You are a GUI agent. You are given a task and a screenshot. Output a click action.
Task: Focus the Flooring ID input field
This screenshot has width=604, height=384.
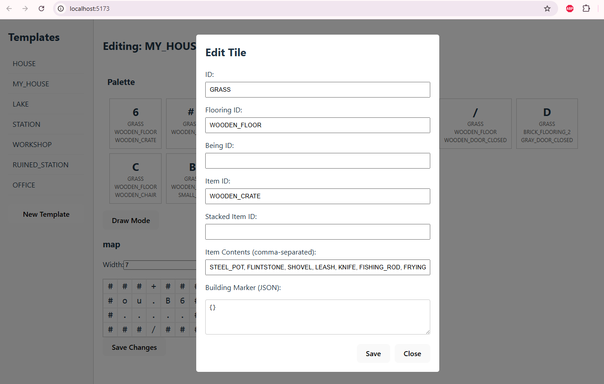(x=317, y=125)
